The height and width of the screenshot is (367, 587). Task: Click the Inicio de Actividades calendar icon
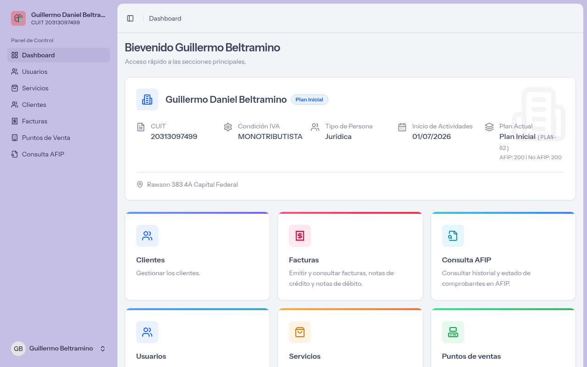click(x=402, y=127)
